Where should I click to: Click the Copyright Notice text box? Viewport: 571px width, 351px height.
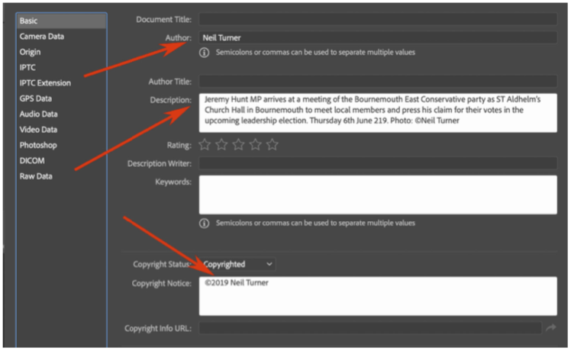pyautogui.click(x=378, y=296)
